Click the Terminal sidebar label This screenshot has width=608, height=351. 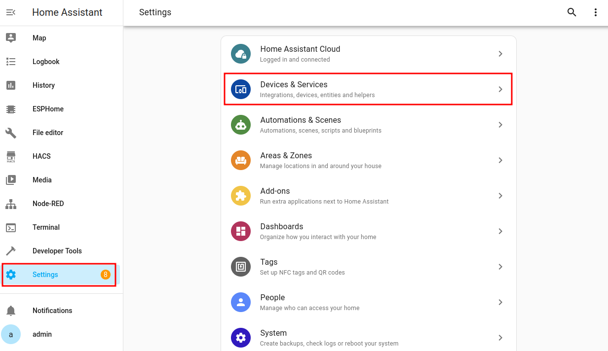46,227
